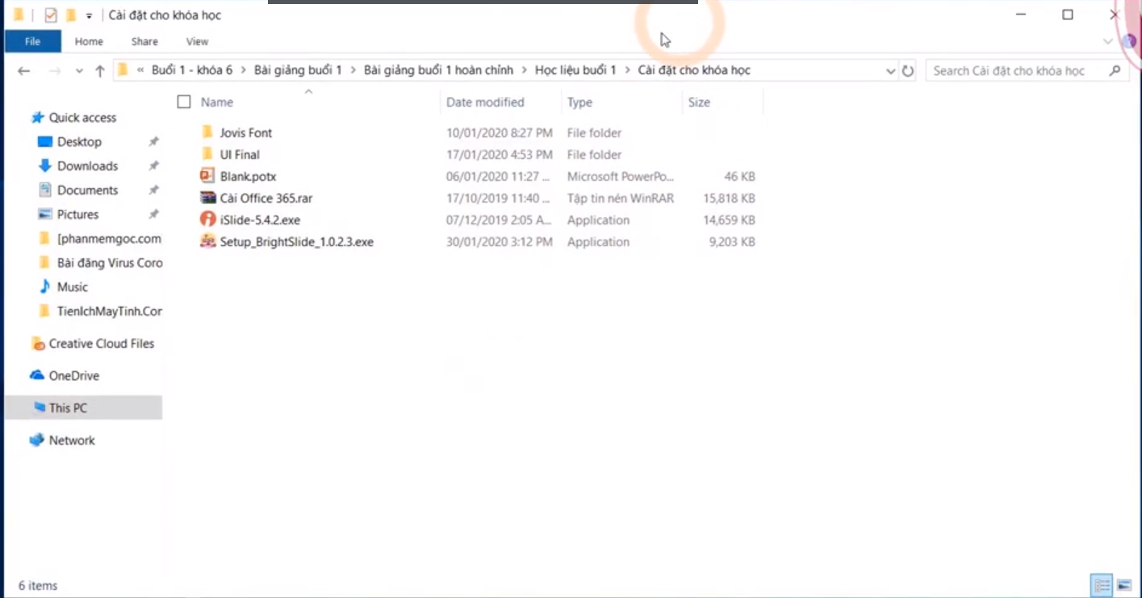This screenshot has width=1142, height=598.
Task: Click the Desktop icon in sidebar
Action: 45,142
